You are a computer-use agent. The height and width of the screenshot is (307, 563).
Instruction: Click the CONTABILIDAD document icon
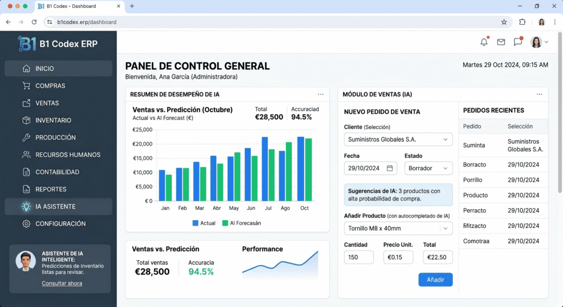point(26,172)
